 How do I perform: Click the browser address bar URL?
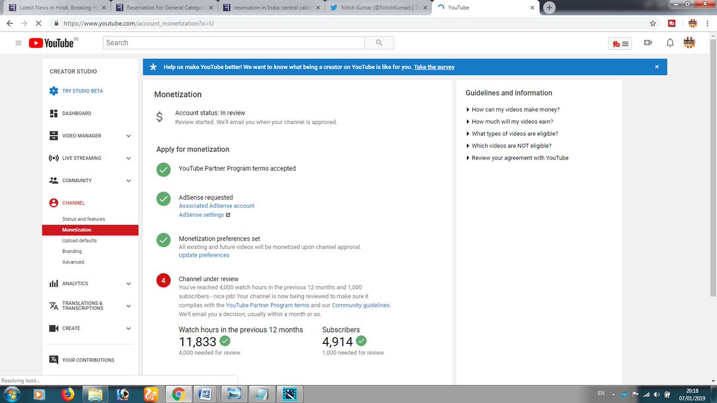coord(138,23)
